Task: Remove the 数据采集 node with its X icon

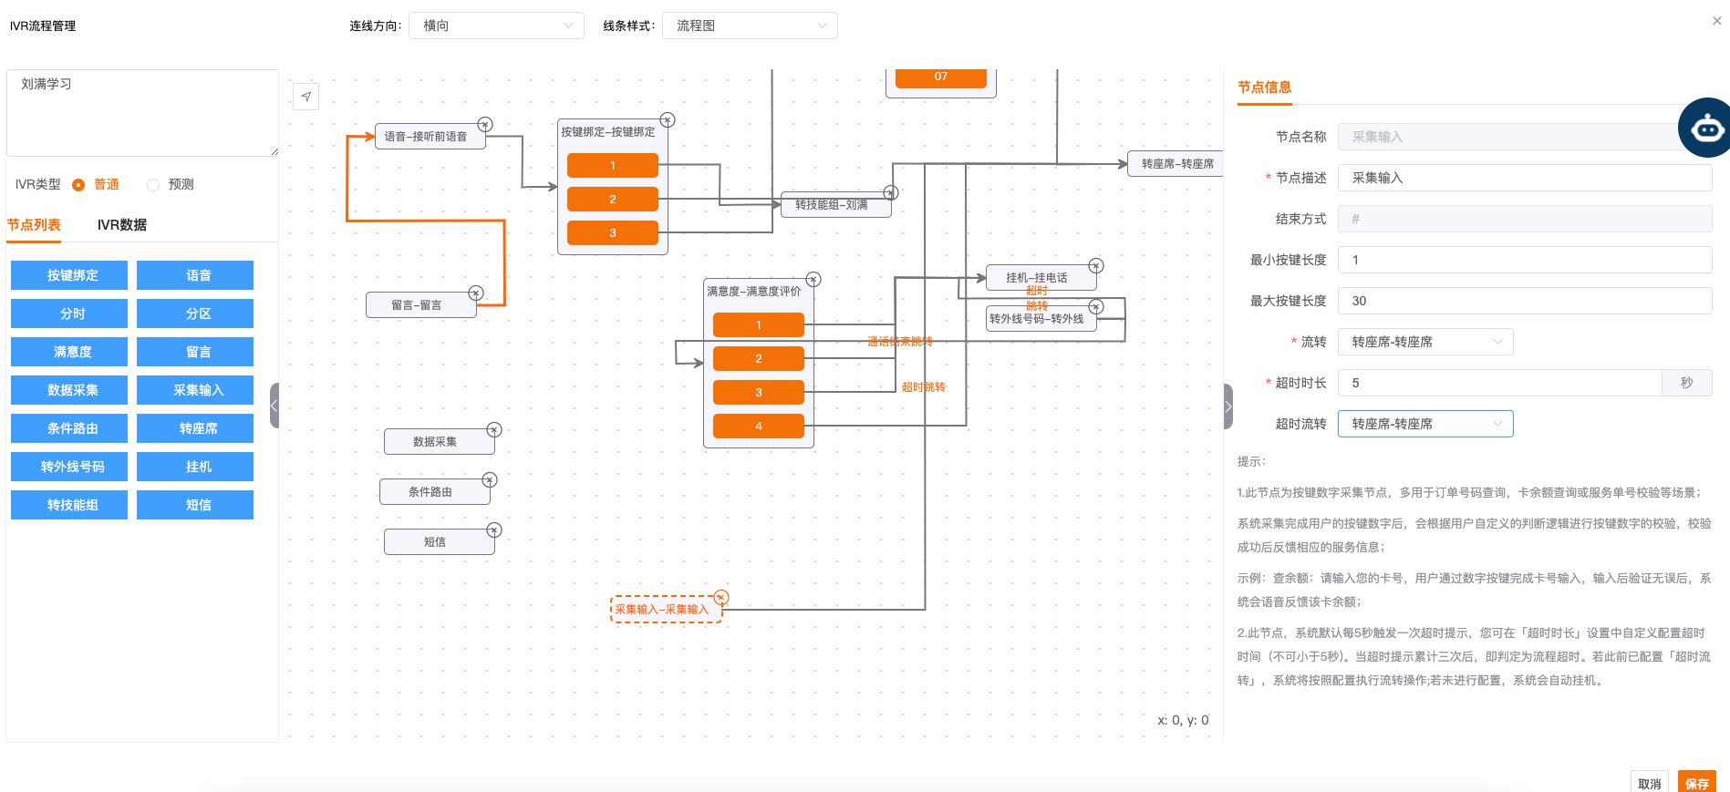Action: (494, 430)
